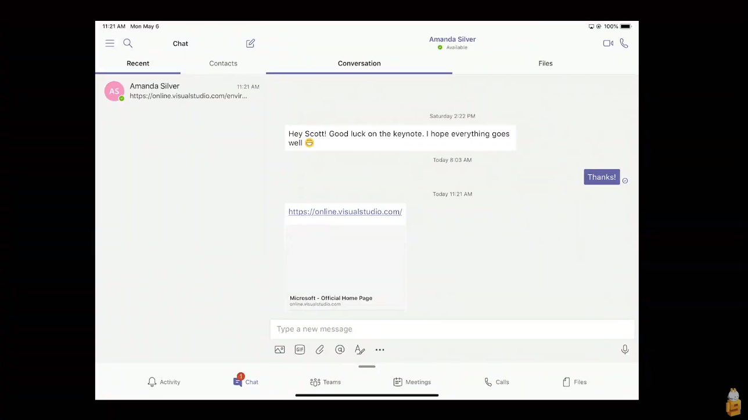Open the online.visualstudio.com link
Image resolution: width=748 pixels, height=420 pixels.
point(345,212)
